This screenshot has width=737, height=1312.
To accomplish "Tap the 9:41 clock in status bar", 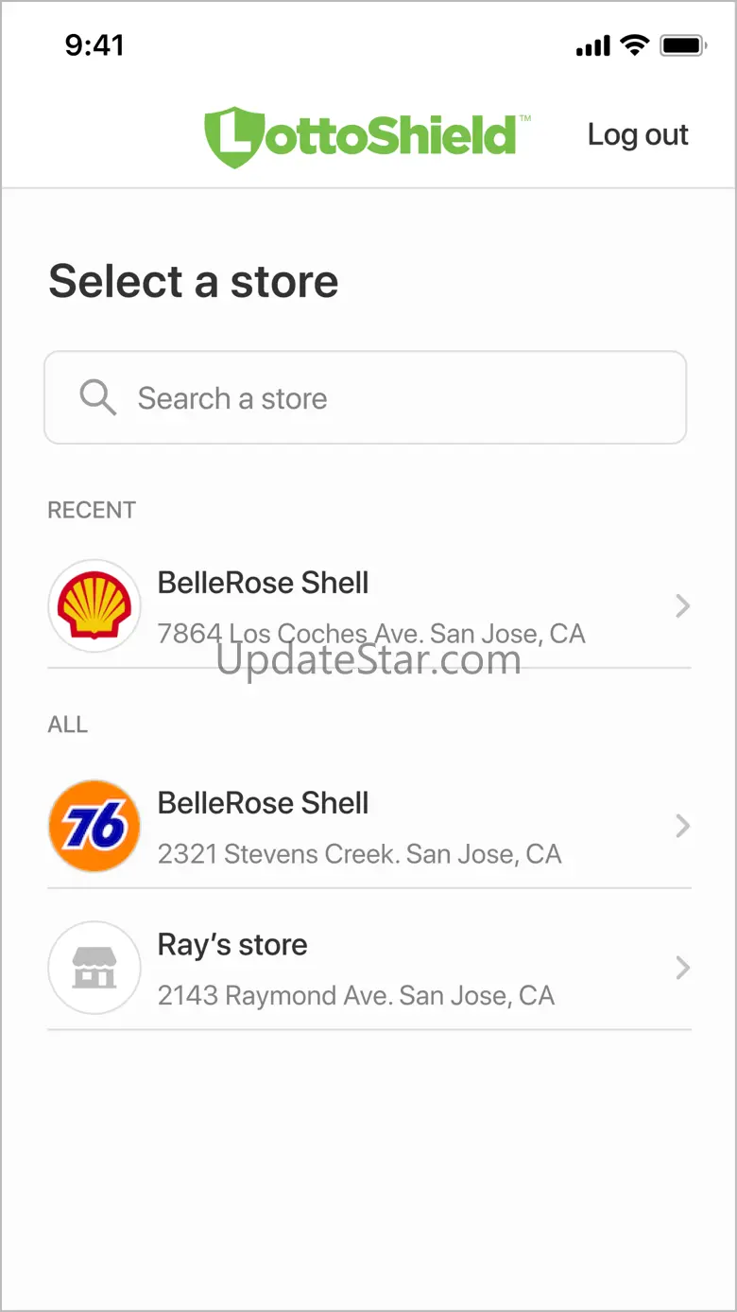I will (x=94, y=44).
